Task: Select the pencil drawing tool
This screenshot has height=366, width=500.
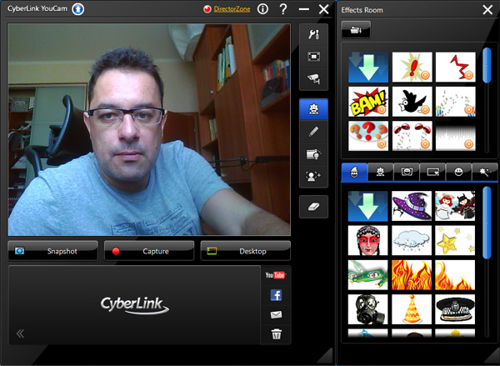Action: (x=313, y=132)
